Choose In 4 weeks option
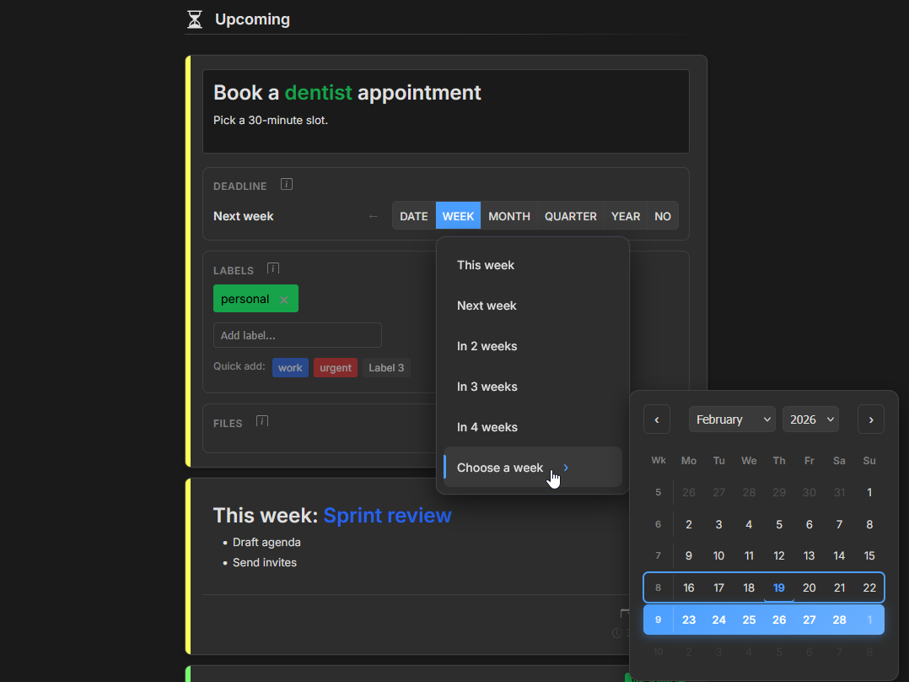 tap(533, 427)
